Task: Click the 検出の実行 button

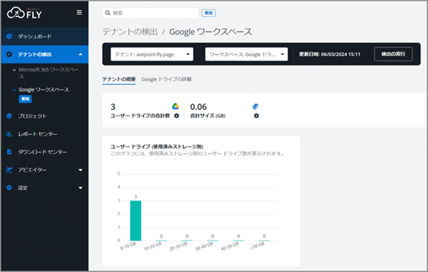Action: 393,54
